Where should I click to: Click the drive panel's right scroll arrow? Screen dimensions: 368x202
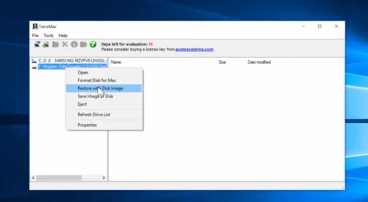click(x=104, y=178)
